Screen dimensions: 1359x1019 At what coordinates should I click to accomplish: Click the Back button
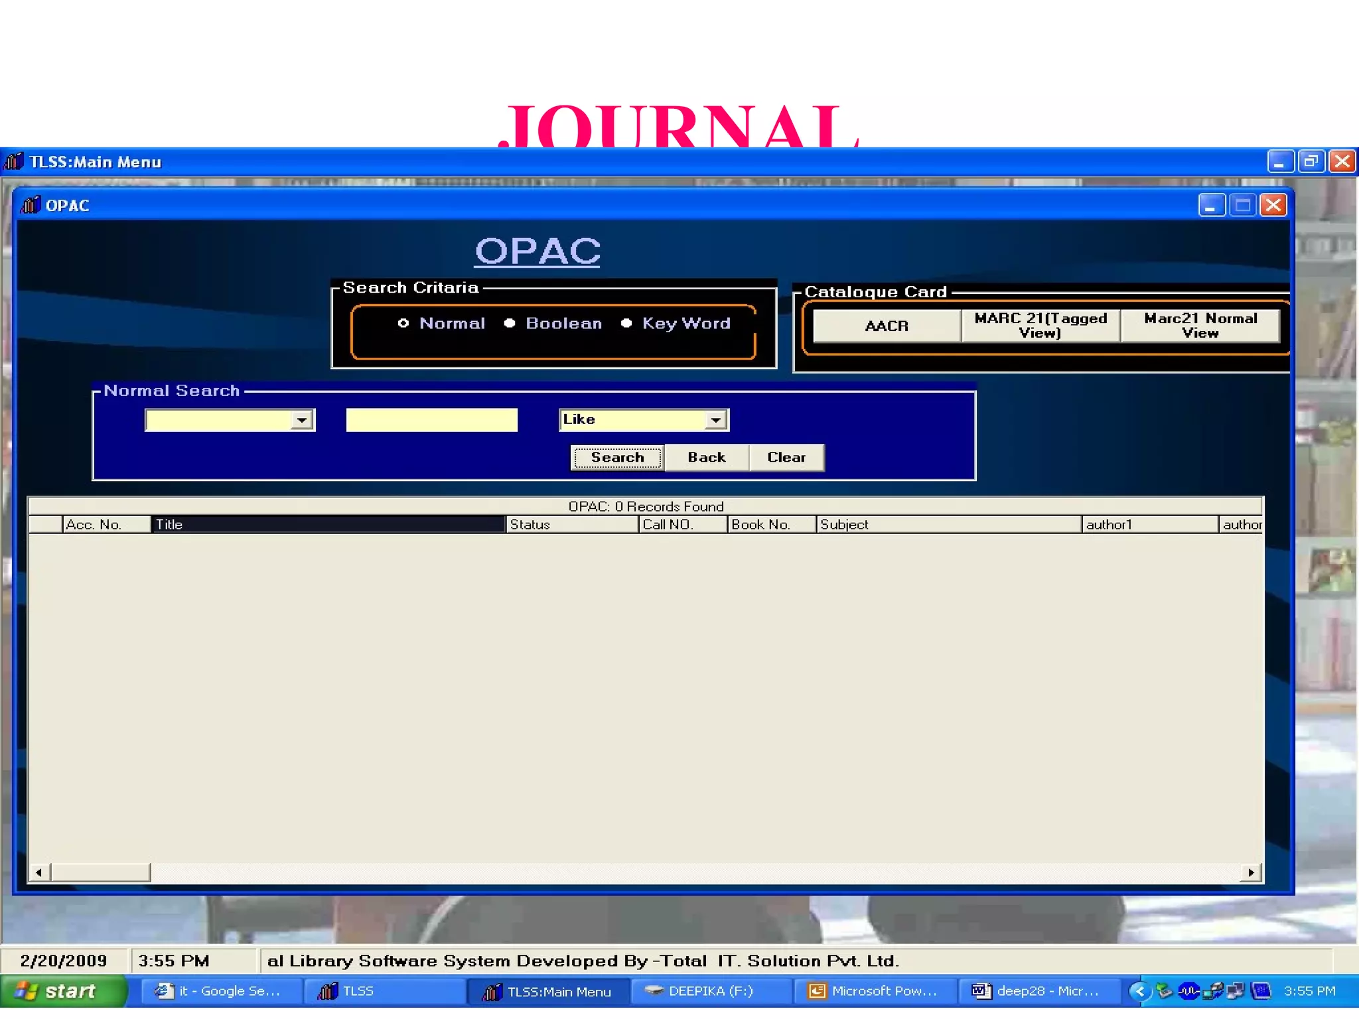(707, 457)
